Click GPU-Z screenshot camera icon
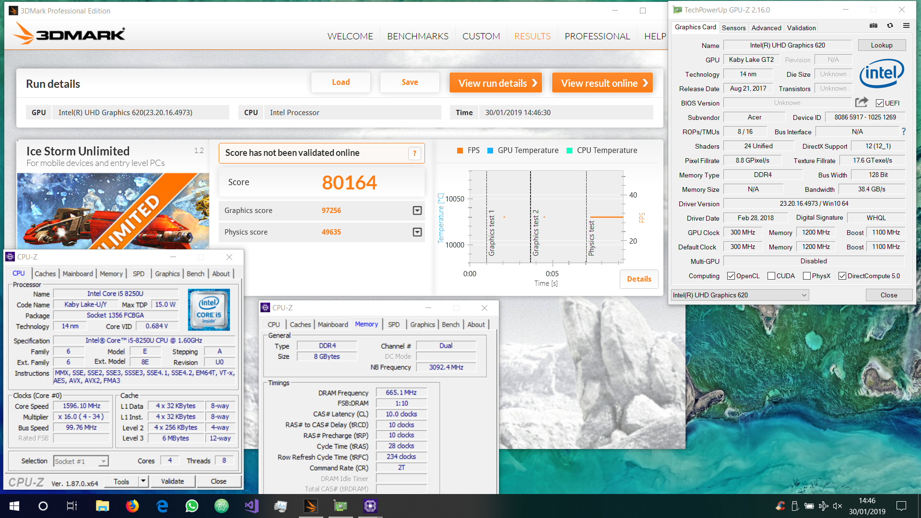This screenshot has width=921, height=518. click(874, 26)
